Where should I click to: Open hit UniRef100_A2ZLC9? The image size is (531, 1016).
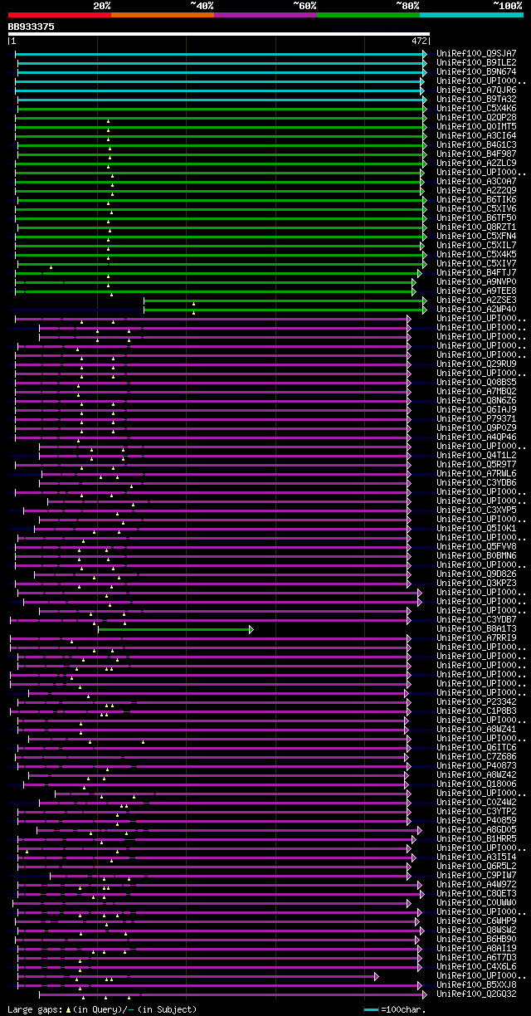tap(476, 164)
